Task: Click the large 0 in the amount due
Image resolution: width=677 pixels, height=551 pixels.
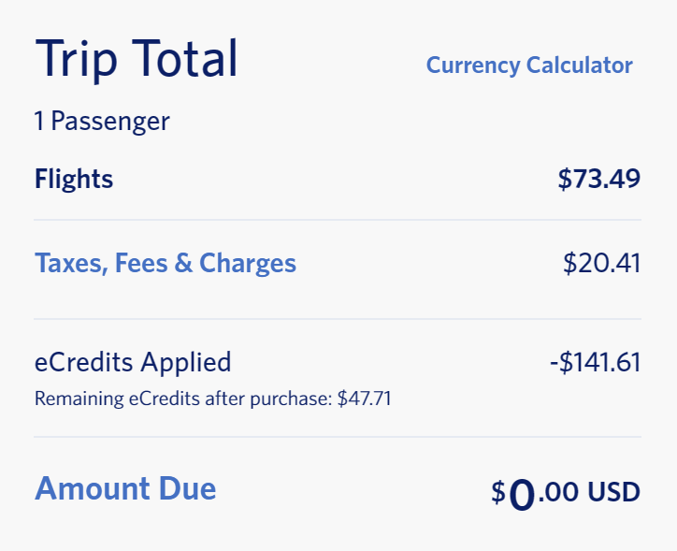Action: (x=522, y=495)
